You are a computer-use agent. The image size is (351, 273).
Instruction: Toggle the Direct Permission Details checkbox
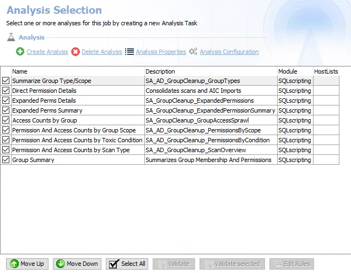pos(6,91)
